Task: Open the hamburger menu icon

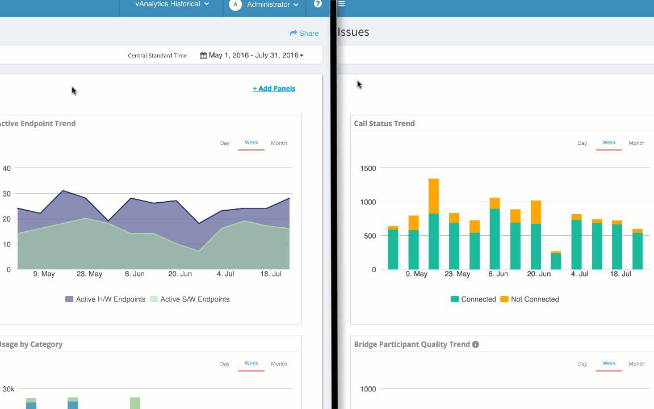Action: pyautogui.click(x=342, y=4)
